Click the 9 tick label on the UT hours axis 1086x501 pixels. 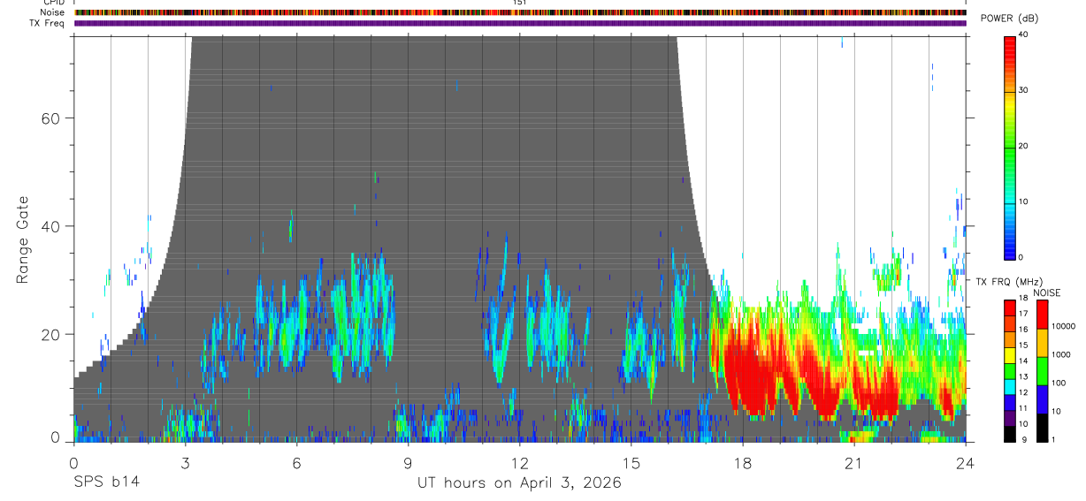(408, 463)
